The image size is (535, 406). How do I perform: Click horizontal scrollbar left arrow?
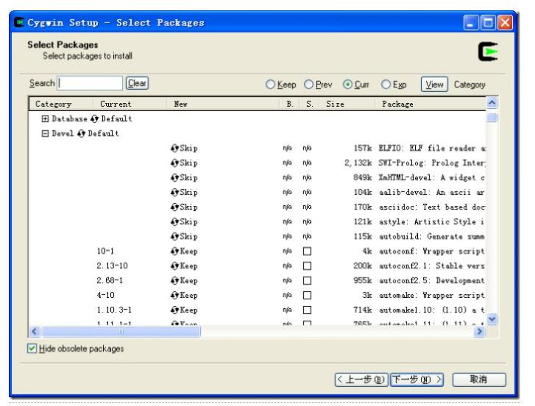[34, 331]
